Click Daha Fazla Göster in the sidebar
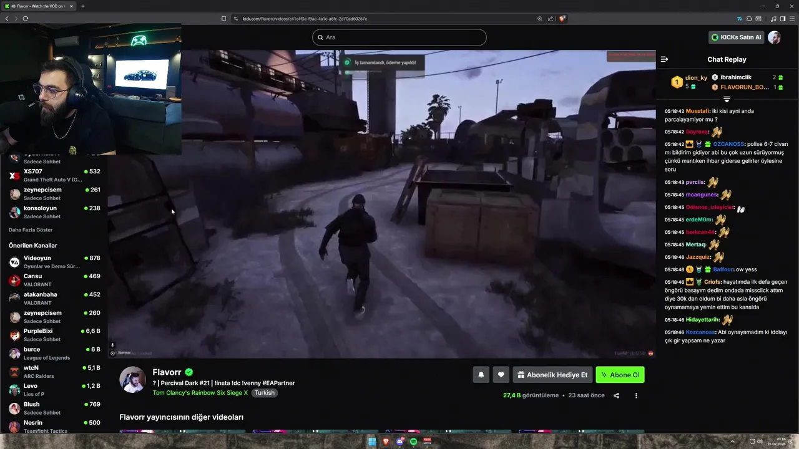Screen dimensions: 799x449 [31, 230]
